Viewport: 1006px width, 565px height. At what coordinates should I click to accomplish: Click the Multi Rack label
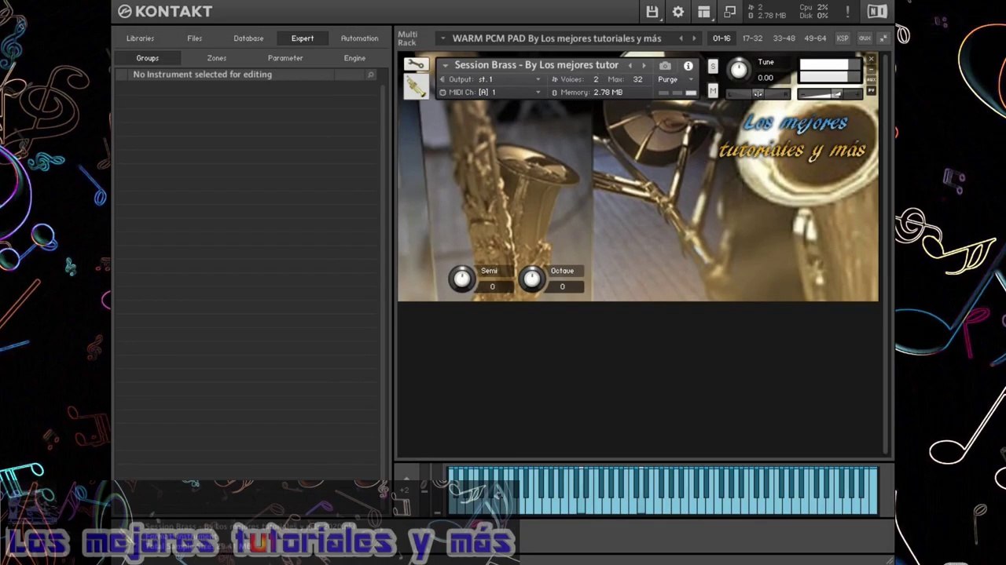pos(408,38)
